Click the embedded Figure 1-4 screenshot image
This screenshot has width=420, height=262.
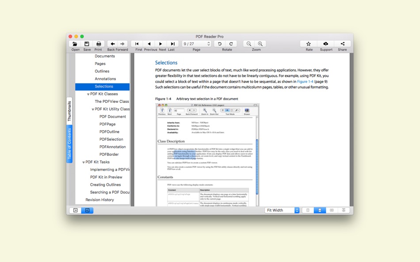pos(207,155)
